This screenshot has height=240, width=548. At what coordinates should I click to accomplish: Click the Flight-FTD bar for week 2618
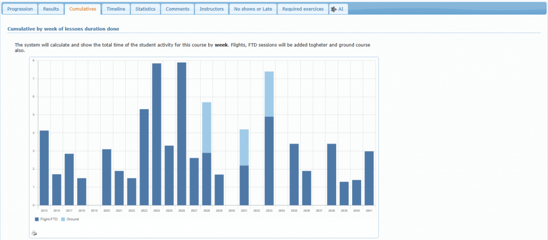coord(82,191)
